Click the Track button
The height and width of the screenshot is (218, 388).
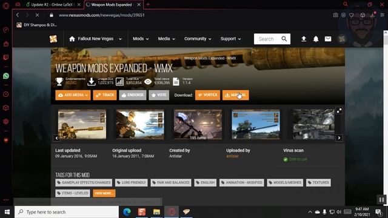click(x=105, y=95)
